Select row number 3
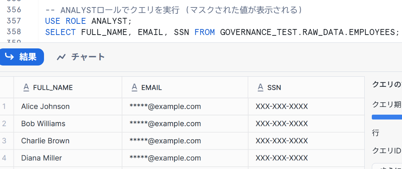The width and height of the screenshot is (402, 169). [x=4, y=141]
